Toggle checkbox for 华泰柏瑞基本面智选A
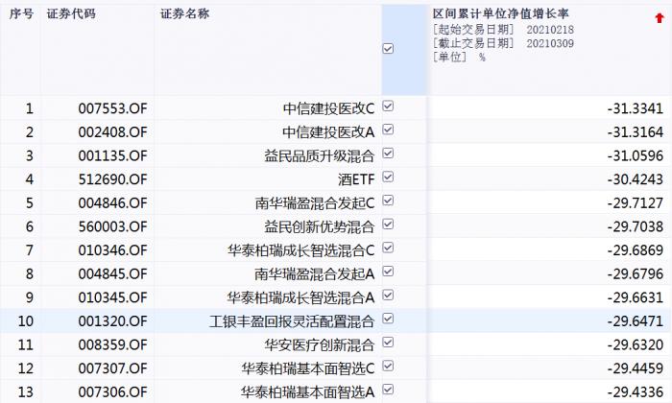Screen dimensions: 672x403 coord(388,390)
